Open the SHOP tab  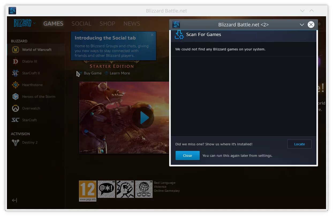click(107, 23)
